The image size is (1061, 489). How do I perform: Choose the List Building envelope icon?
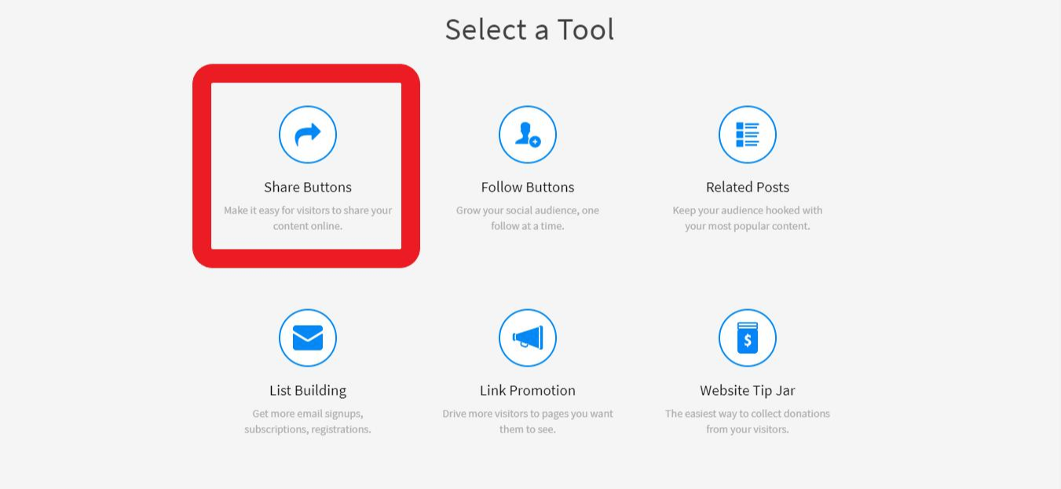pos(308,338)
